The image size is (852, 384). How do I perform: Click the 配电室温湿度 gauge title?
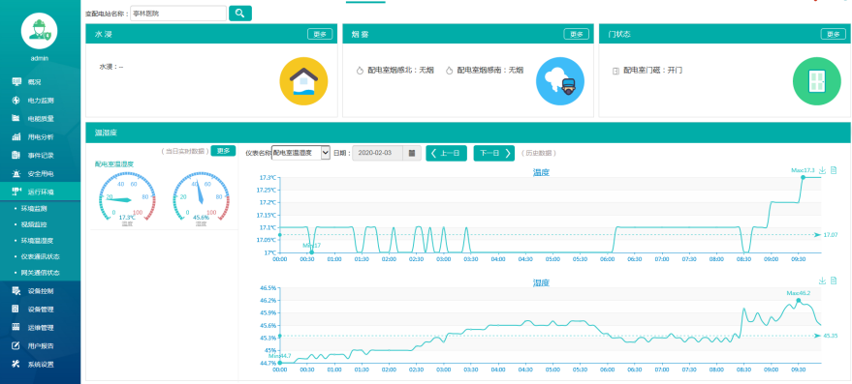pos(114,163)
